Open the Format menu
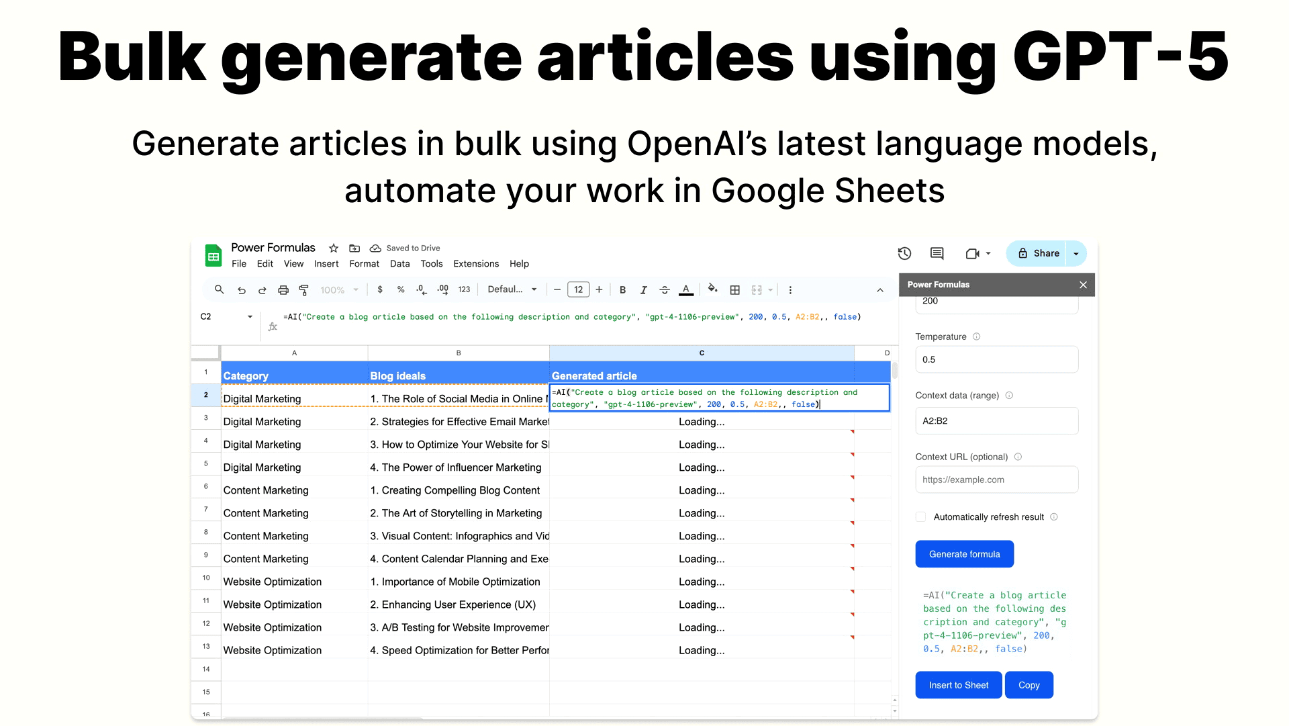 click(x=365, y=264)
